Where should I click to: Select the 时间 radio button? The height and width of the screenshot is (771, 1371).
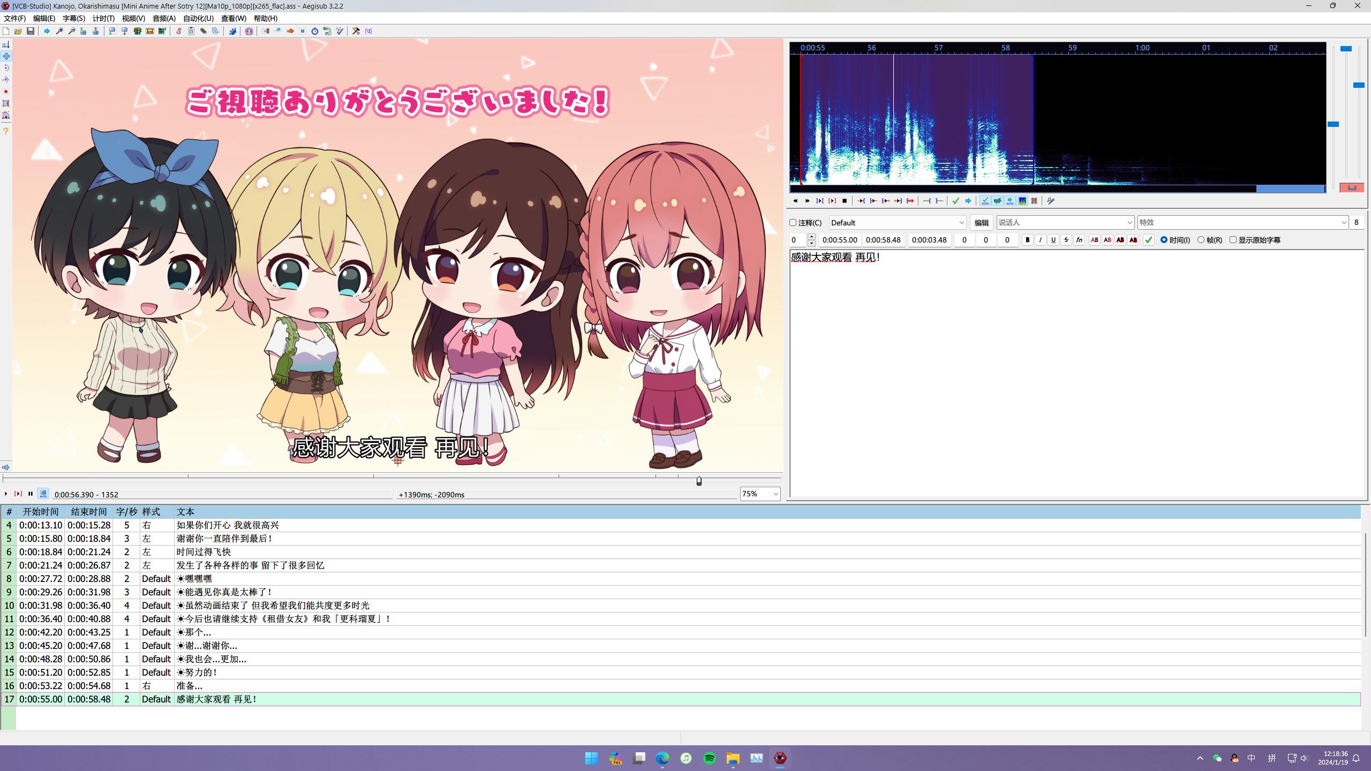click(1164, 240)
